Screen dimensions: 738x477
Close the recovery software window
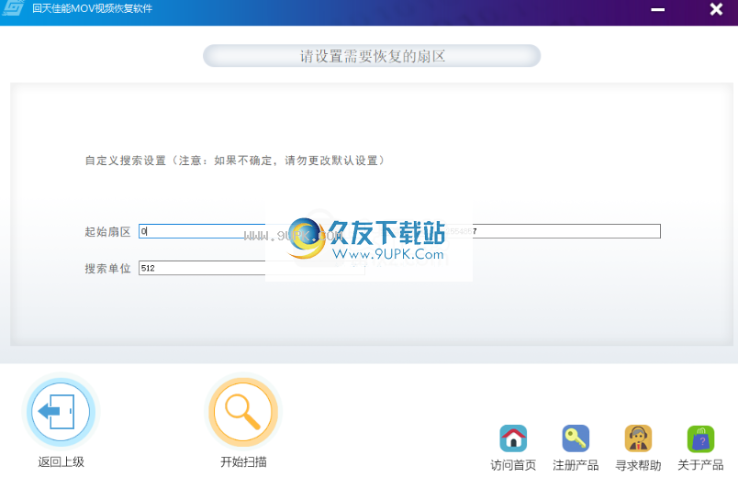point(716,9)
